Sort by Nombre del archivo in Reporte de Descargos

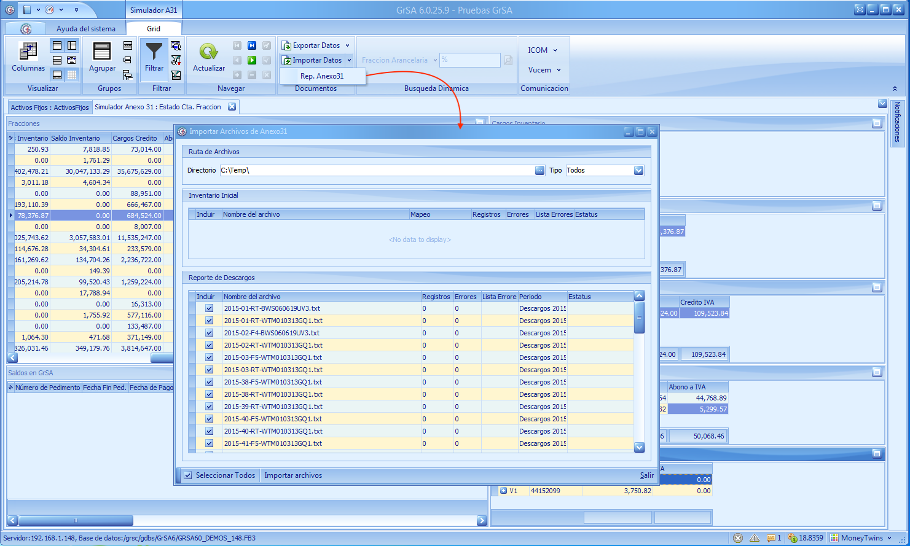[x=321, y=297]
